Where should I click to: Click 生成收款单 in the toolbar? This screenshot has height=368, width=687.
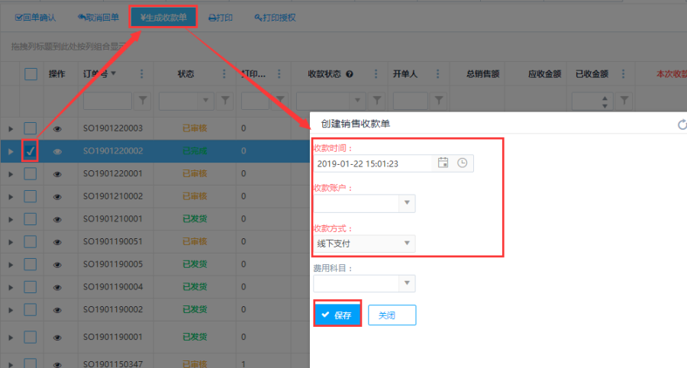tap(163, 17)
